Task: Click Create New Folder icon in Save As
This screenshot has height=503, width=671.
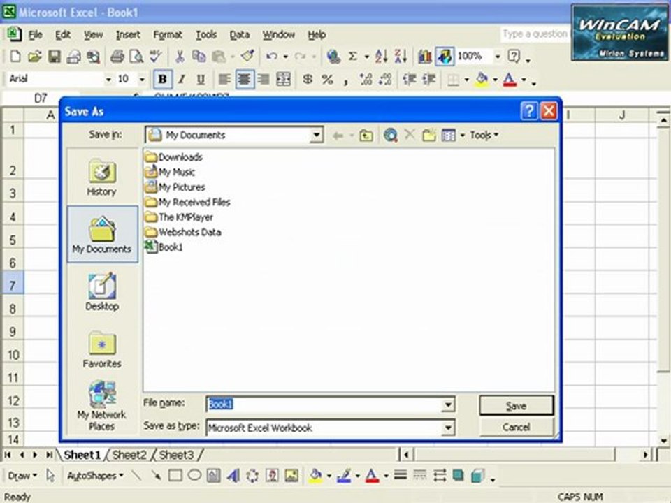Action: click(x=429, y=135)
